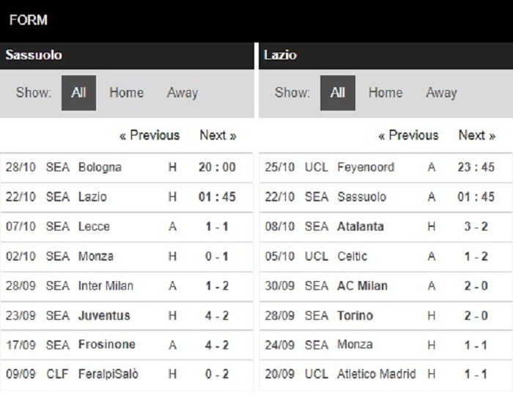Switch Lazio form to Home matches

tap(385, 93)
